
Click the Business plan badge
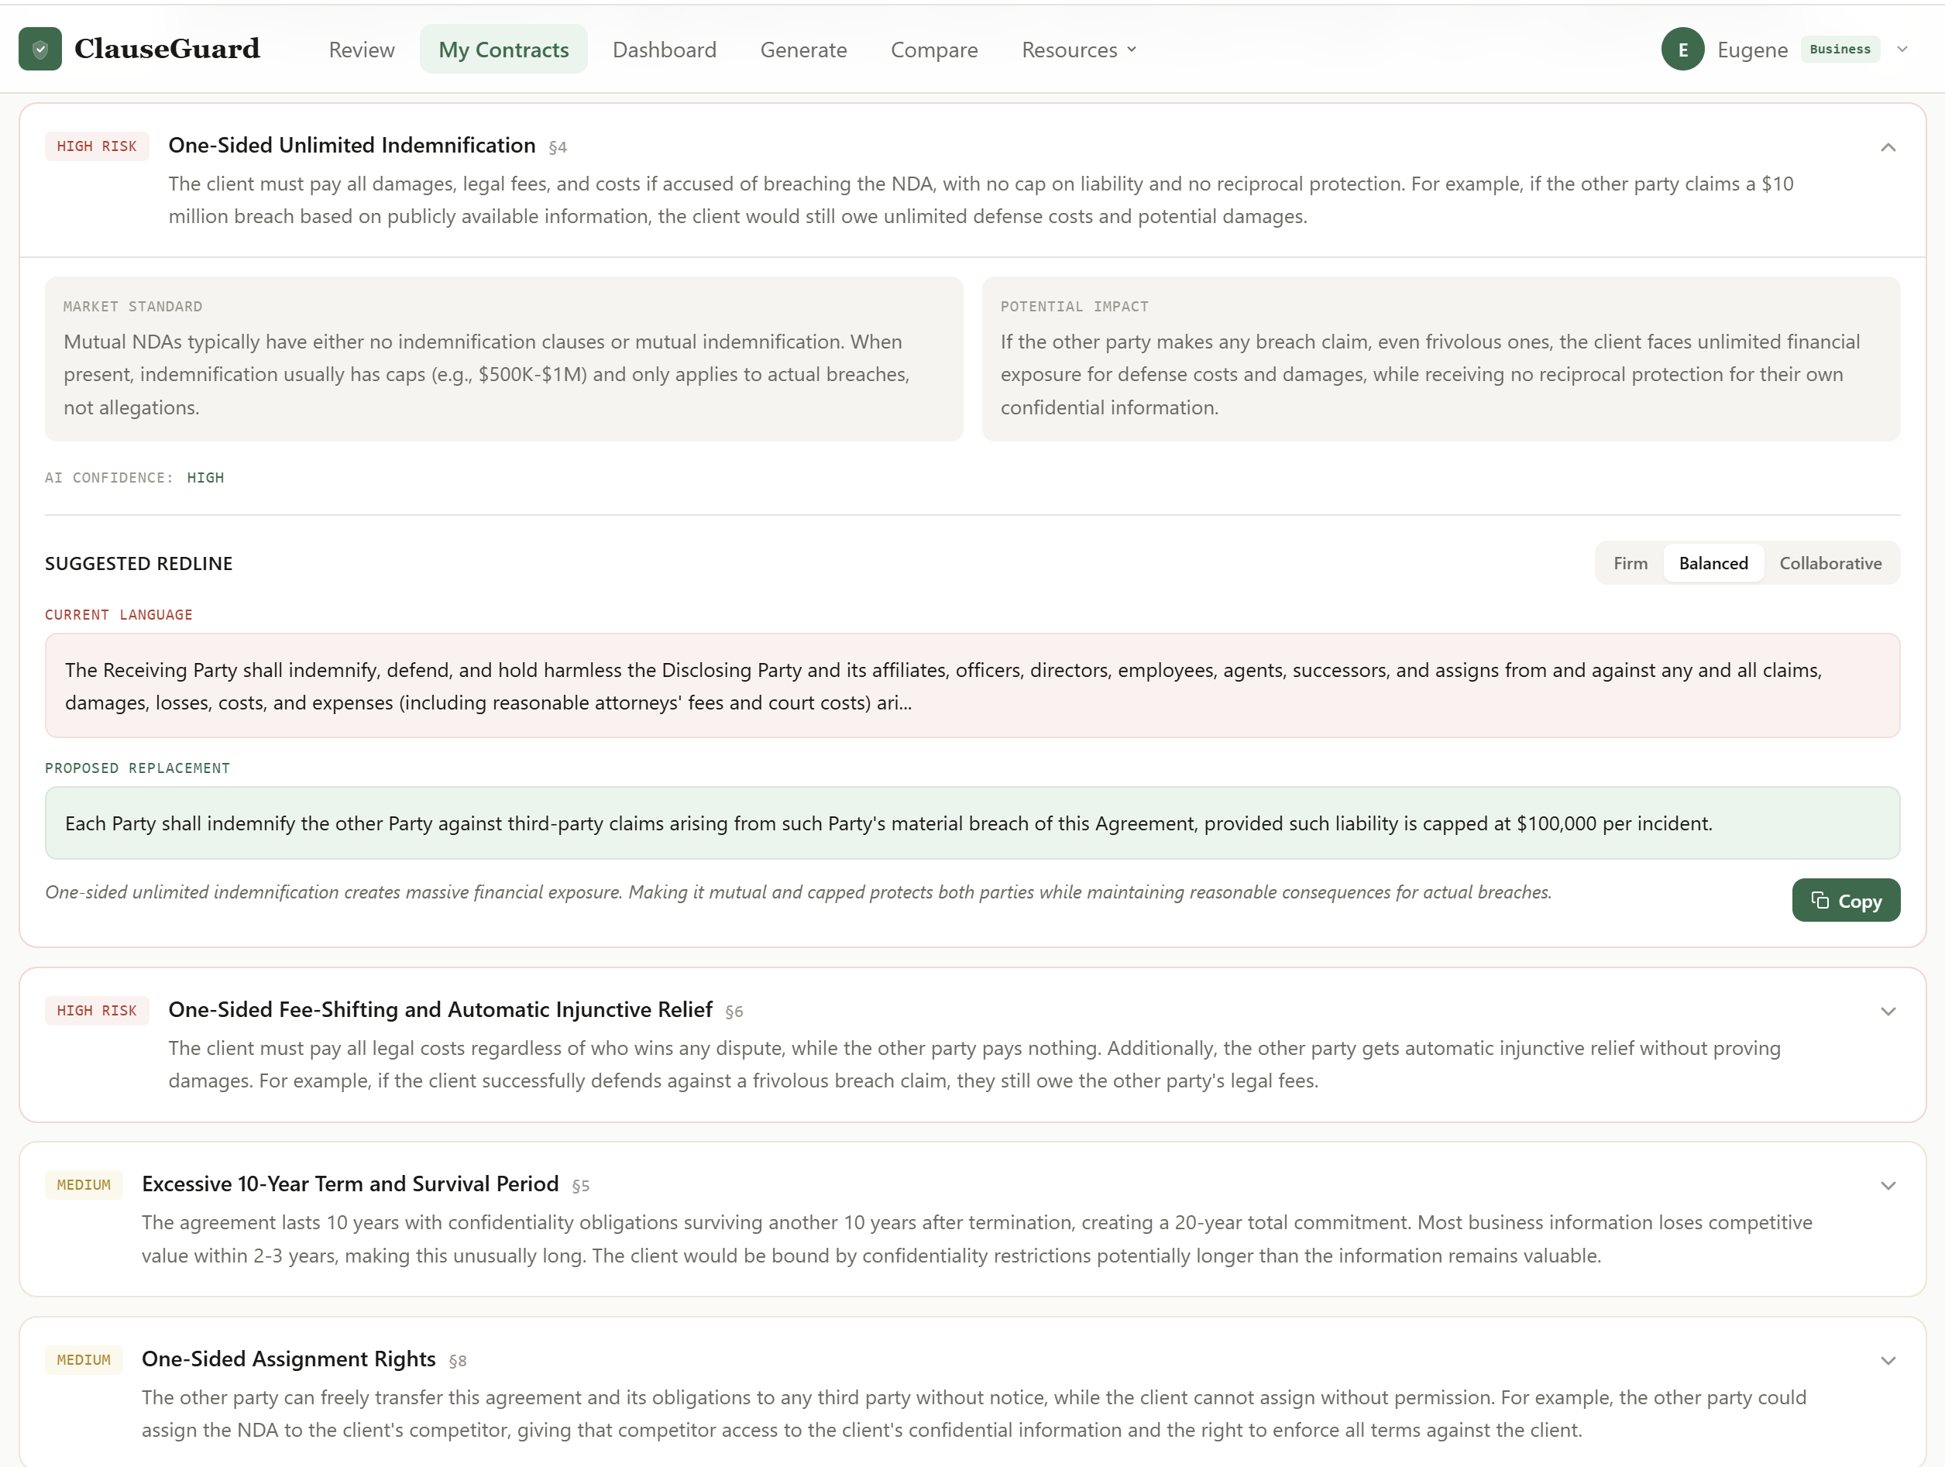coord(1840,50)
